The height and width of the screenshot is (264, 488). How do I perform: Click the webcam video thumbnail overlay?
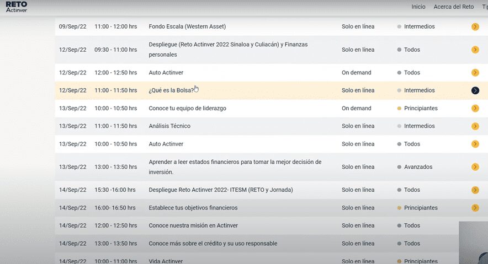point(474,243)
